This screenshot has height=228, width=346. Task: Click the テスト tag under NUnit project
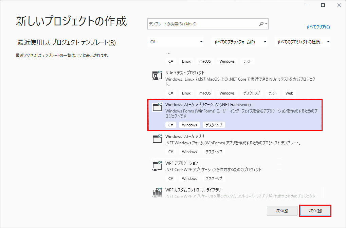273,93
